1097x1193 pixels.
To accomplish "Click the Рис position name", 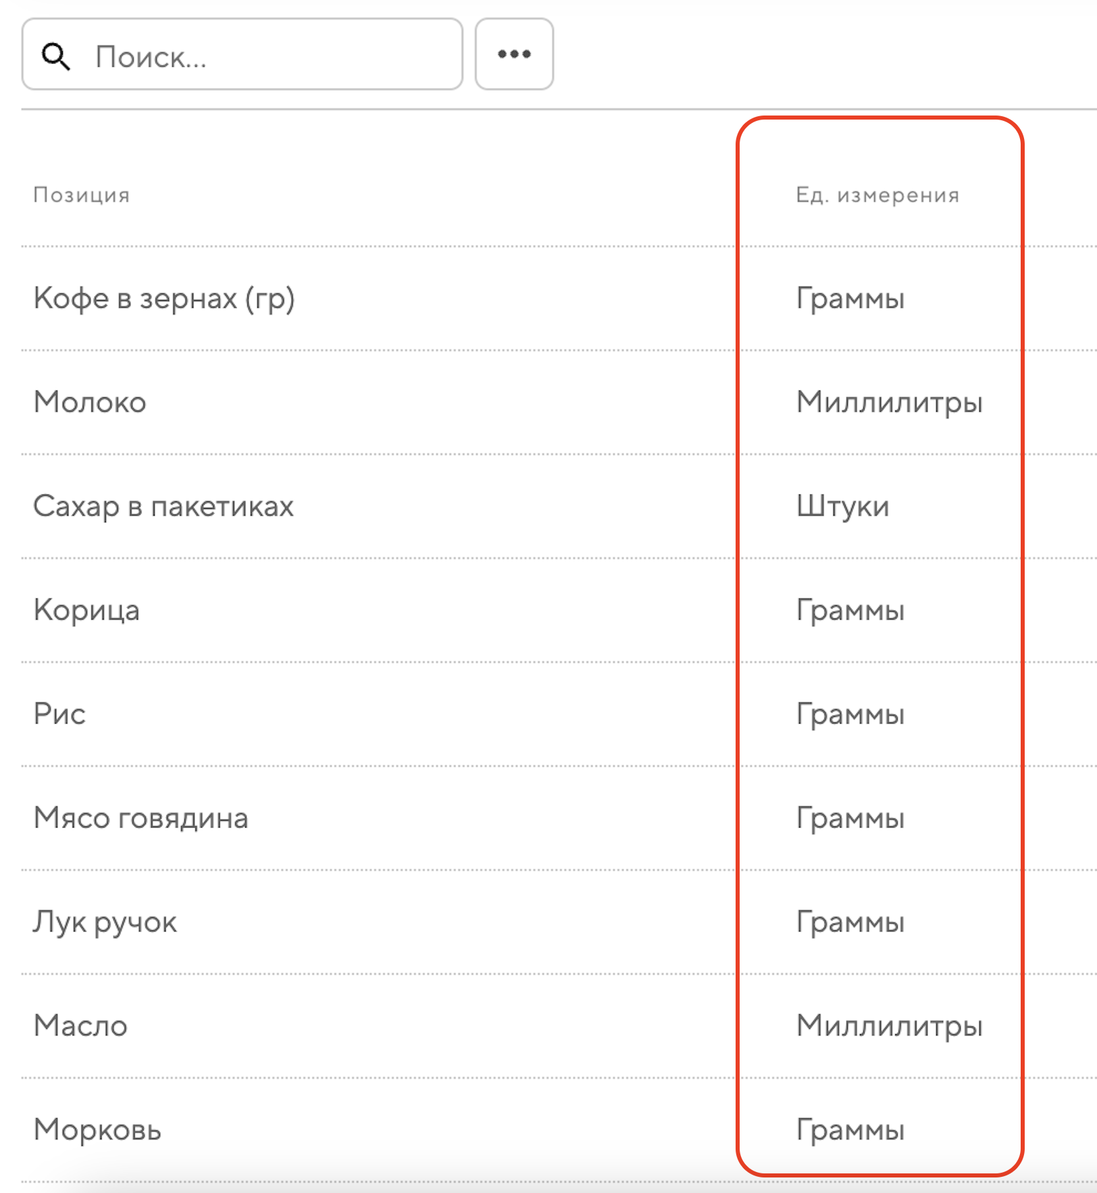I will point(60,714).
